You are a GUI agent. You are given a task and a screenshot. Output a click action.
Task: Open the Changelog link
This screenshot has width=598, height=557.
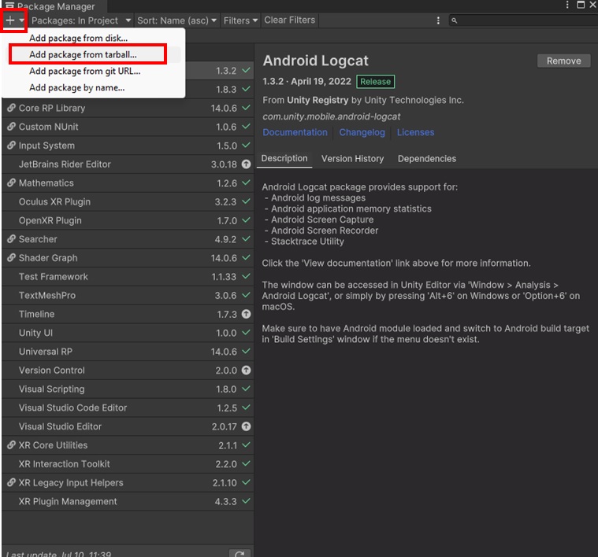click(x=362, y=132)
